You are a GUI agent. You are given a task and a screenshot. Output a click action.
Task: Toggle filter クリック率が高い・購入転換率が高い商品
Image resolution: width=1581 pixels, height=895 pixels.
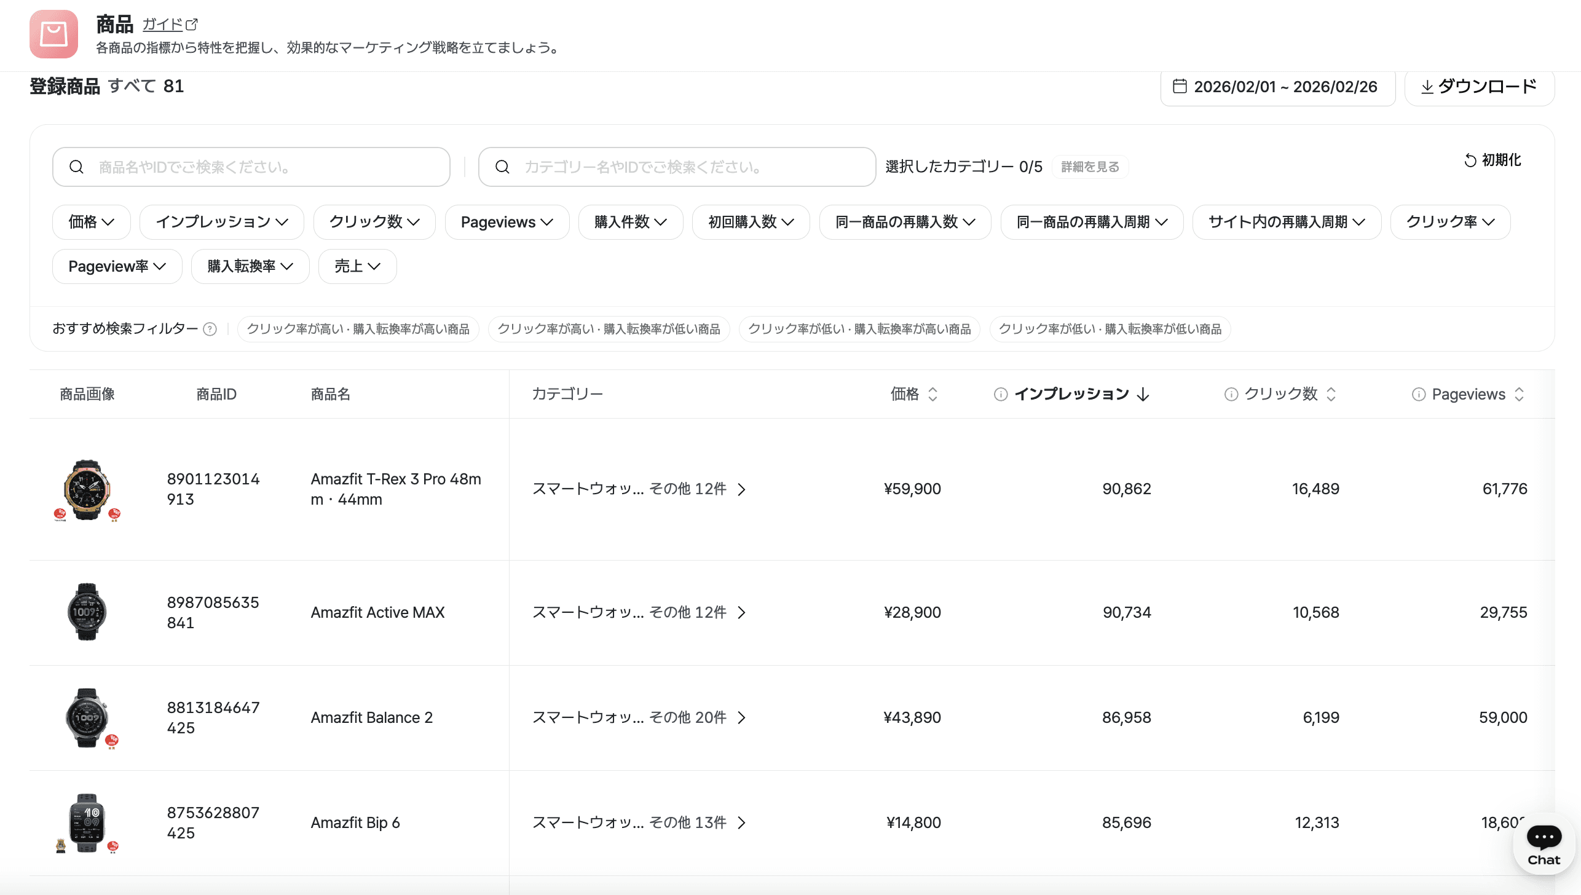pyautogui.click(x=358, y=329)
